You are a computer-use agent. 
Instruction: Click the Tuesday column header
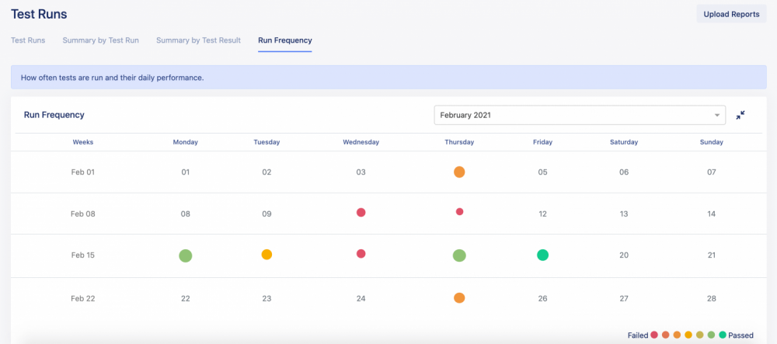tap(267, 142)
